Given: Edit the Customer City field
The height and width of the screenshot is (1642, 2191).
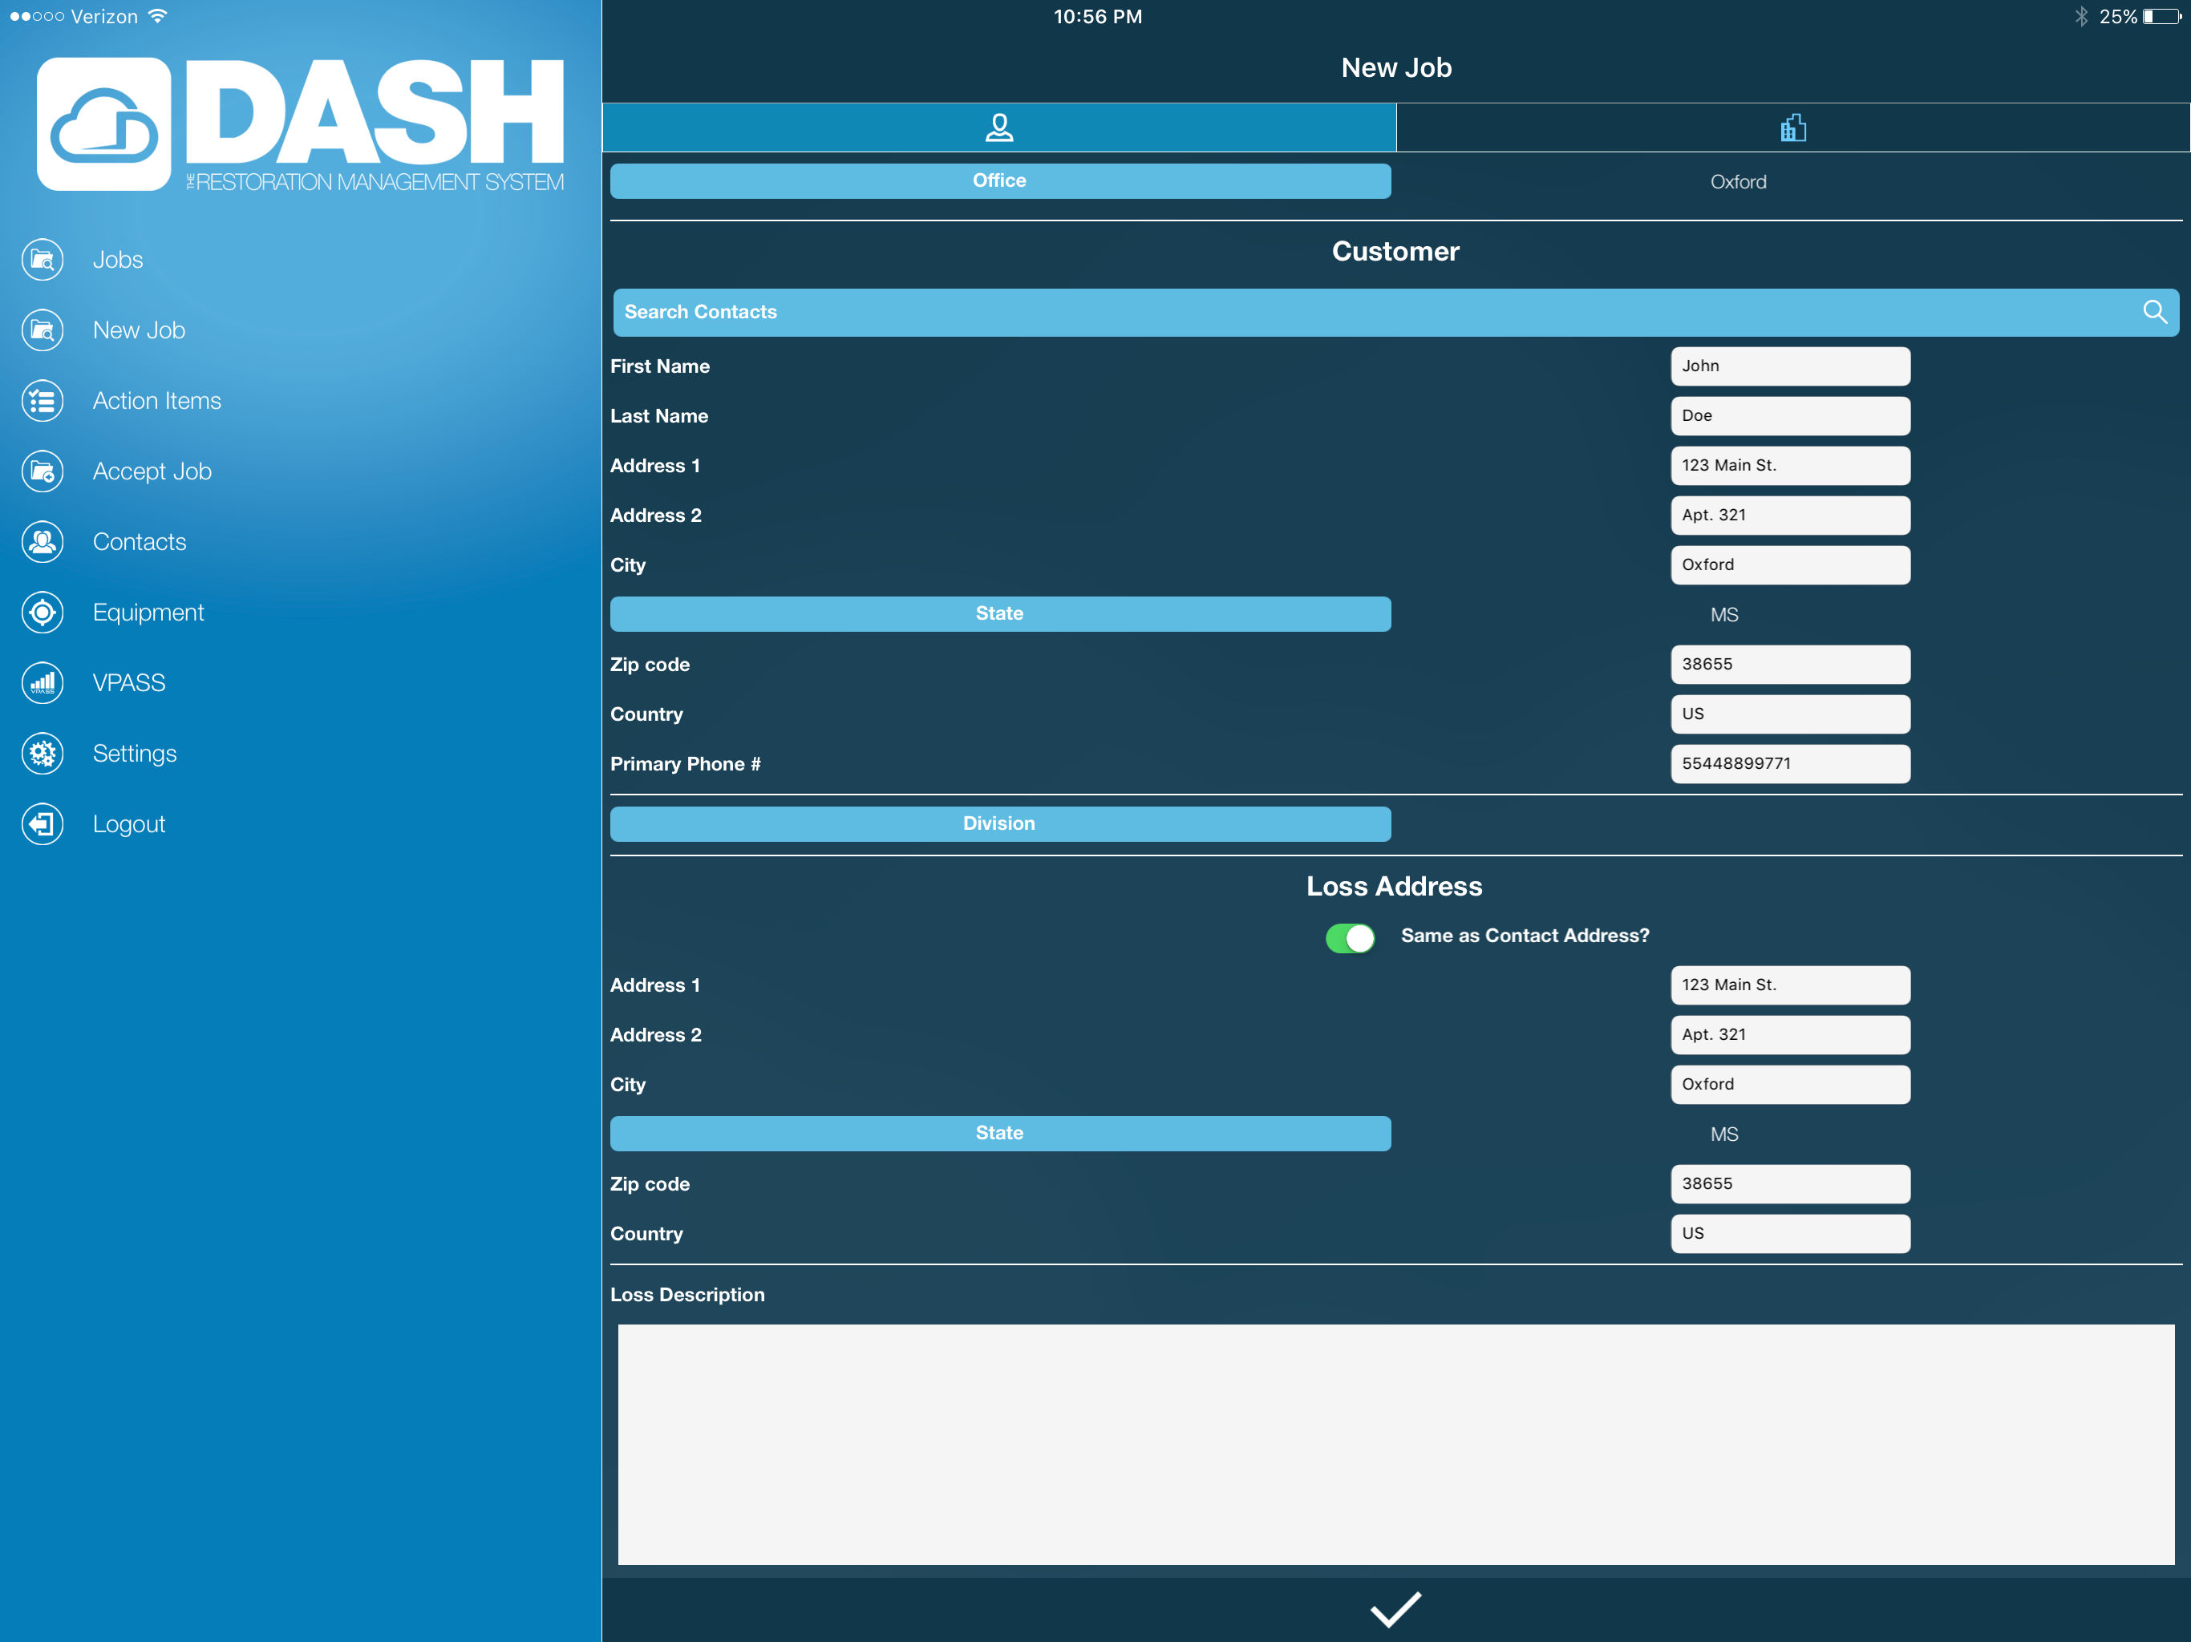Looking at the screenshot, I should (x=1790, y=565).
